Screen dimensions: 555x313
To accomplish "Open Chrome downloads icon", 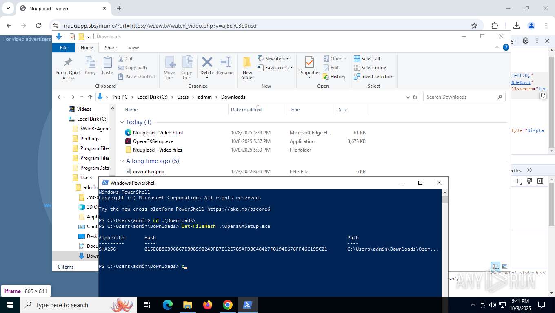I will tap(517, 26).
